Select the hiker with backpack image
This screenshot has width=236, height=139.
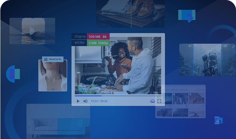pyautogui.click(x=207, y=60)
